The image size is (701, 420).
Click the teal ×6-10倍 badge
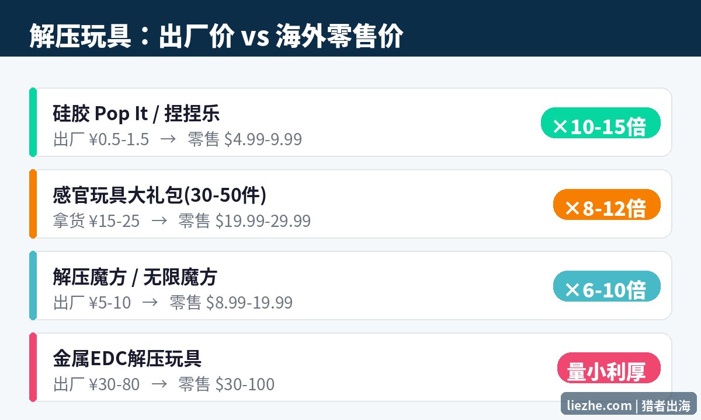(x=606, y=286)
